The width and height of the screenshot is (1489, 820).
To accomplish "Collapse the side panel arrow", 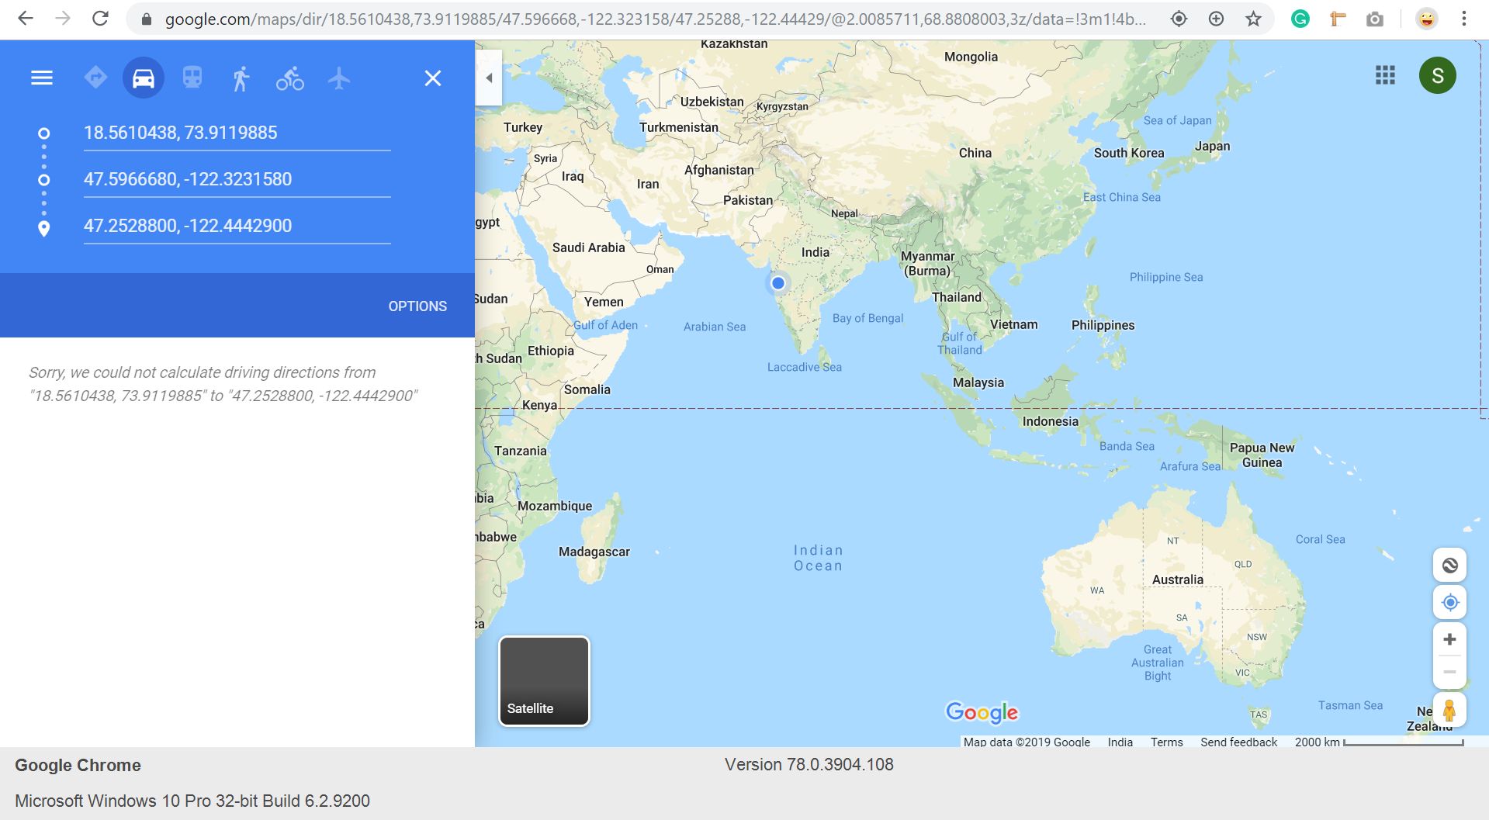I will [x=489, y=78].
